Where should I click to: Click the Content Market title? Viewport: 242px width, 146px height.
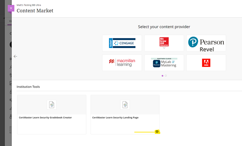[35, 11]
